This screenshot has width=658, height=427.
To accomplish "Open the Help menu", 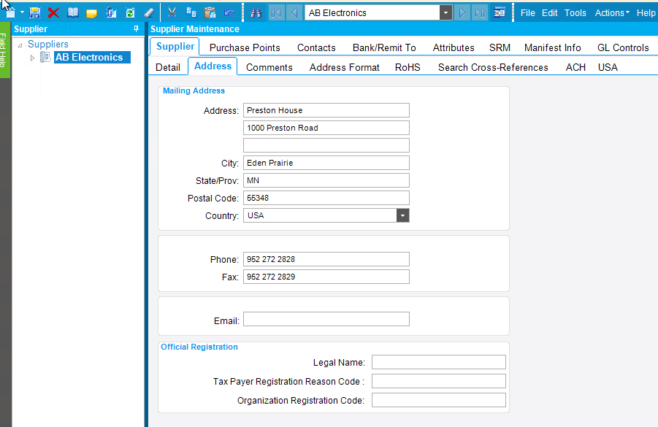I will coord(646,12).
